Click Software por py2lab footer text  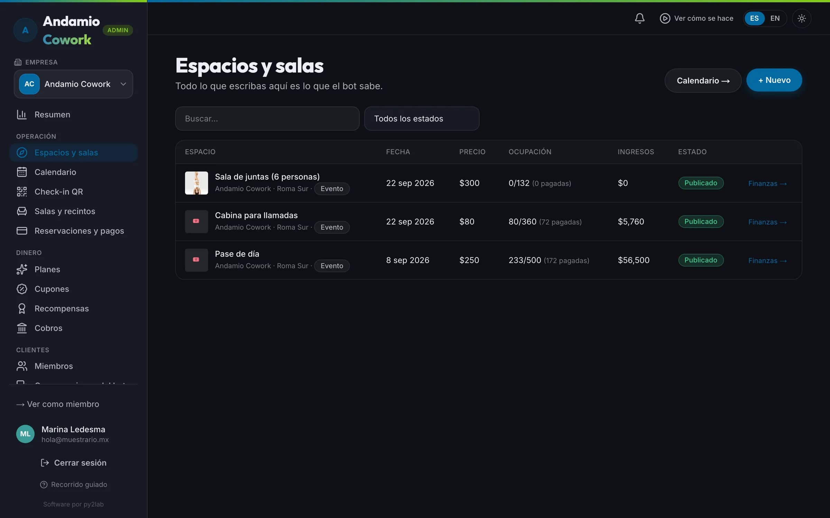click(x=73, y=504)
